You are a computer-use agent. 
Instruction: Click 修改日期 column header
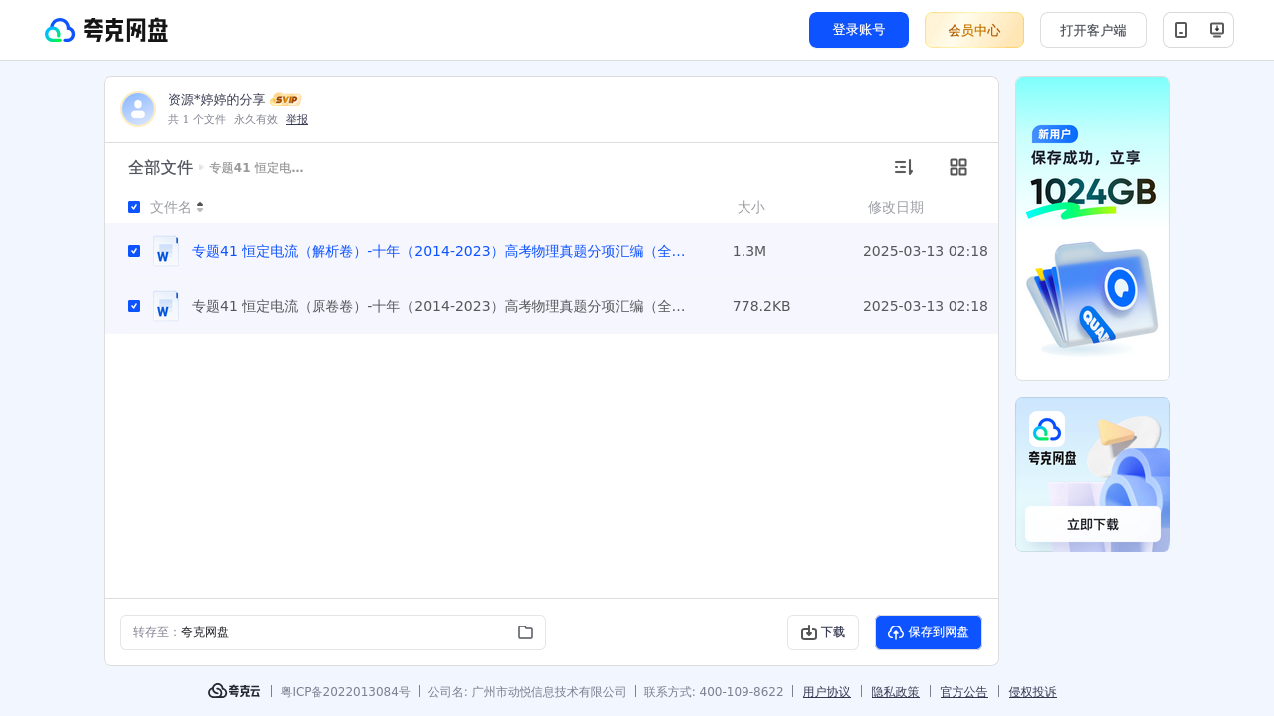pyautogui.click(x=896, y=207)
